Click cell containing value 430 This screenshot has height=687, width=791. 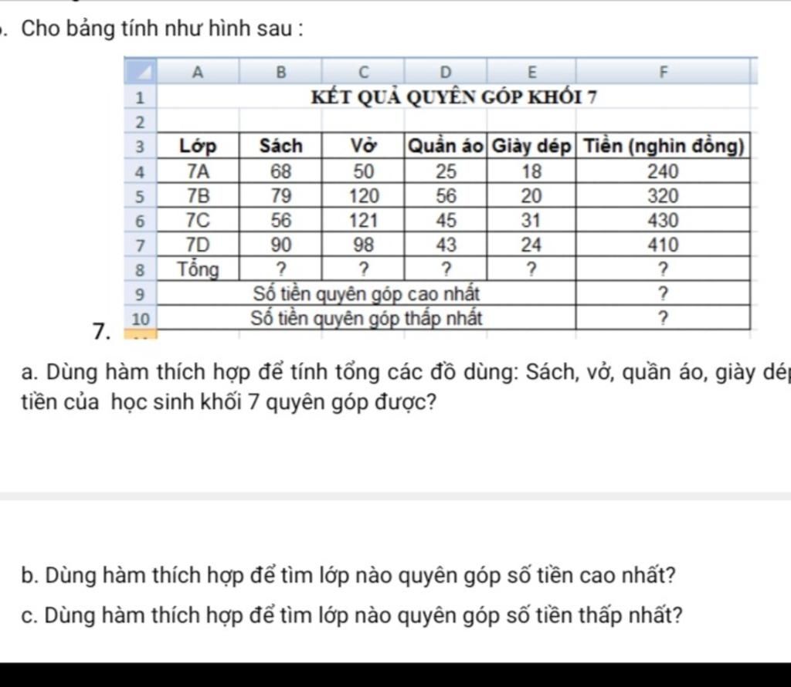click(x=663, y=220)
